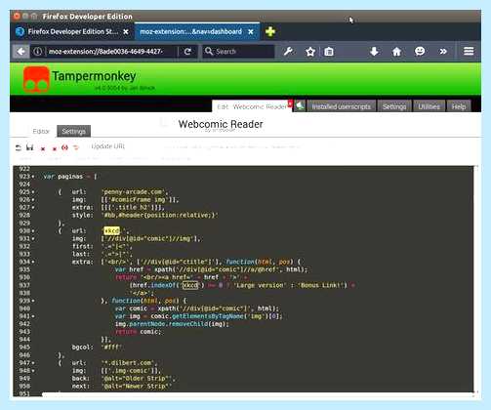This screenshot has width=491, height=410.
Task: Close the Edit Webcomic Reader tab via red X
Action: (x=290, y=103)
